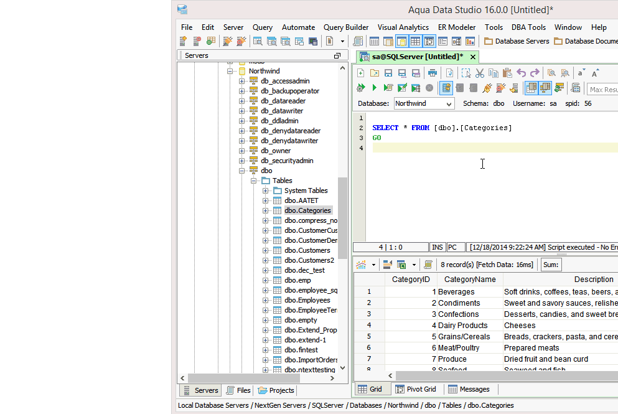Save the current query script
Image resolution: width=618 pixels, height=414 pixels.
click(388, 73)
